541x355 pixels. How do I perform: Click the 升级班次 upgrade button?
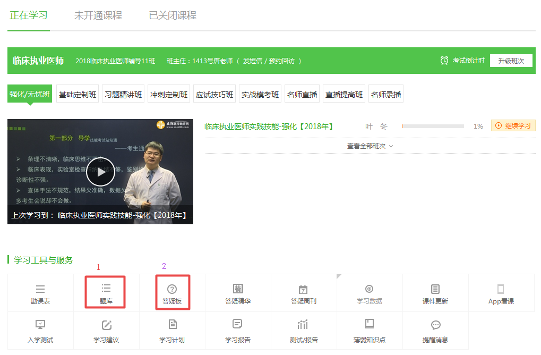coord(510,61)
